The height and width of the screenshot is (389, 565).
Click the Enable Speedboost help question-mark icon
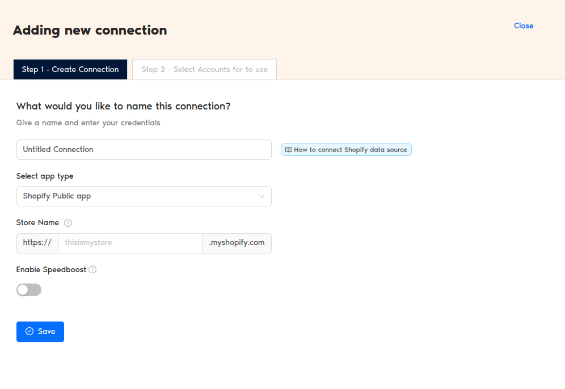(92, 270)
